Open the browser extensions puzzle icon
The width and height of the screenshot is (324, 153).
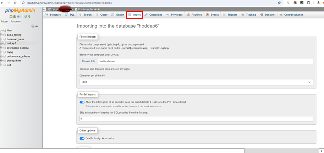tap(308, 3)
